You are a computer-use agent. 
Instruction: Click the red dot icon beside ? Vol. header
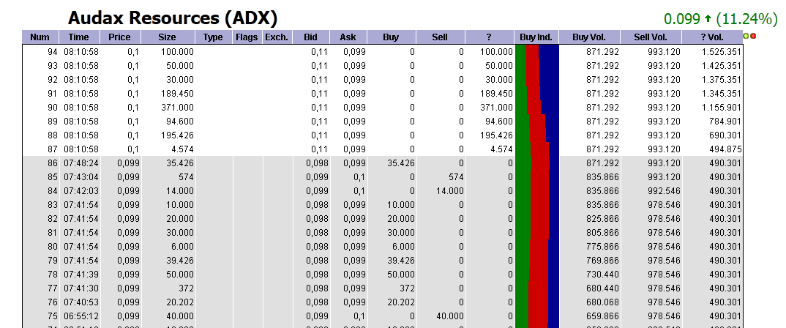[753, 36]
